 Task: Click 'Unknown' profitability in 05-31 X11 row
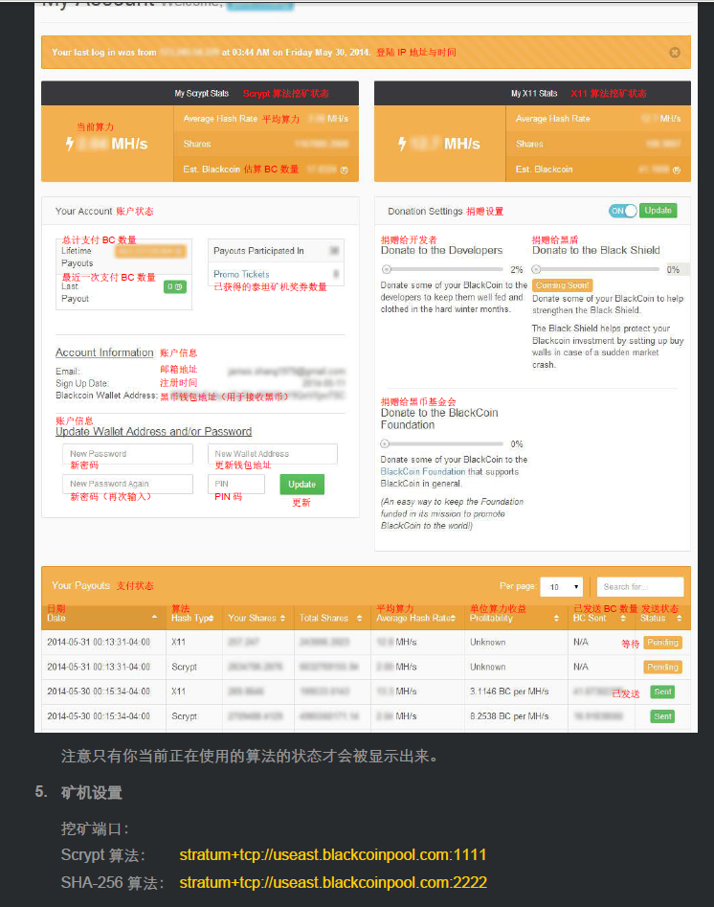[x=487, y=642]
